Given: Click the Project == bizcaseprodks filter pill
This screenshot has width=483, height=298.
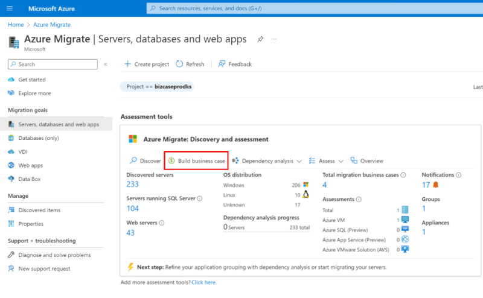Looking at the screenshot, I should coord(157,87).
